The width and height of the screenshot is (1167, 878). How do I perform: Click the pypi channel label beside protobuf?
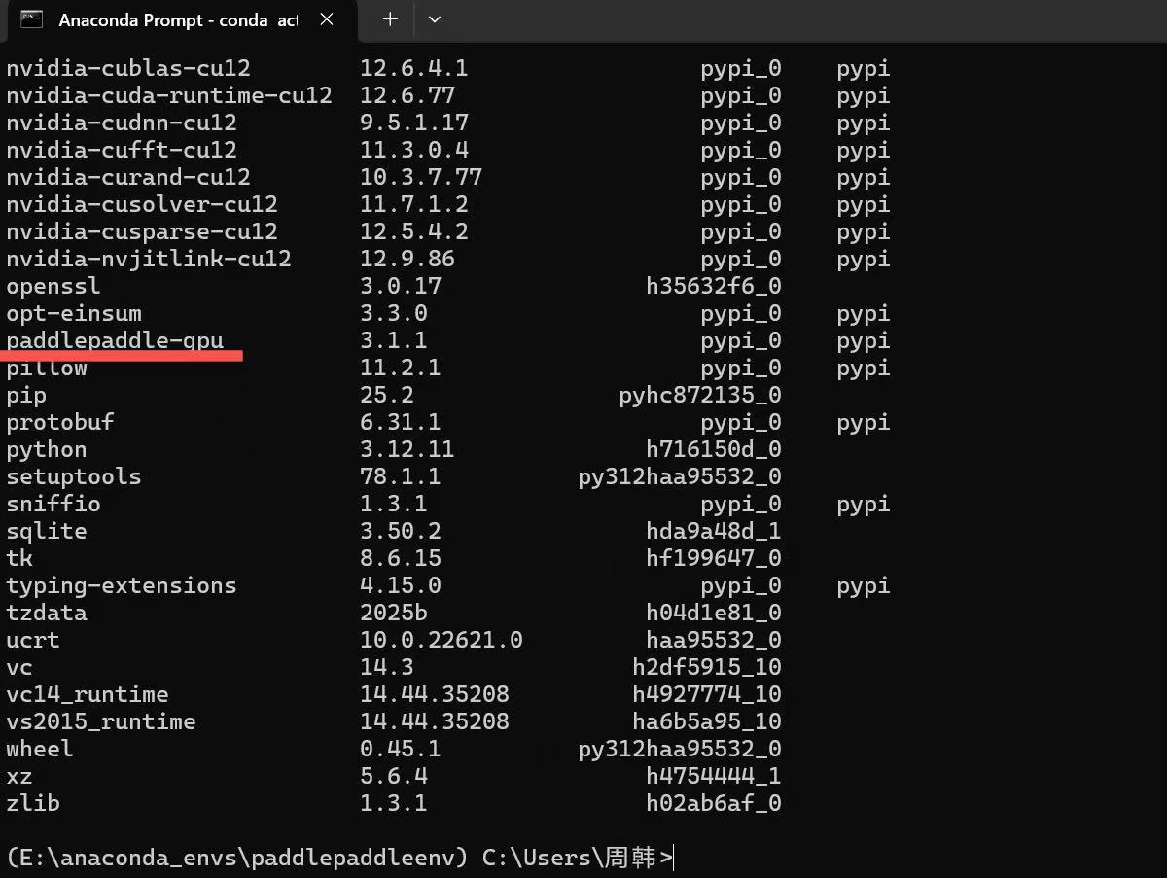click(x=862, y=422)
